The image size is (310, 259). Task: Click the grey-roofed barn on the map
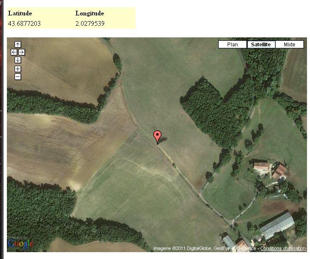tap(277, 225)
